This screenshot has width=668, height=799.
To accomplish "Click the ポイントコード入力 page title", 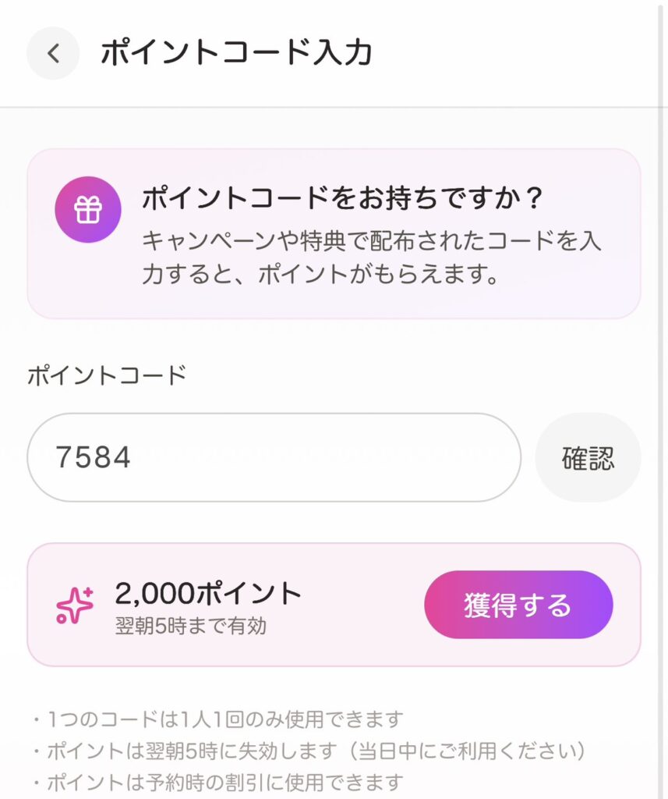I will click(x=236, y=53).
